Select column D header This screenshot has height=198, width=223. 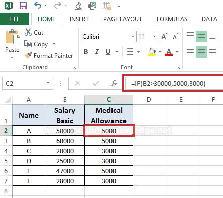[149, 100]
